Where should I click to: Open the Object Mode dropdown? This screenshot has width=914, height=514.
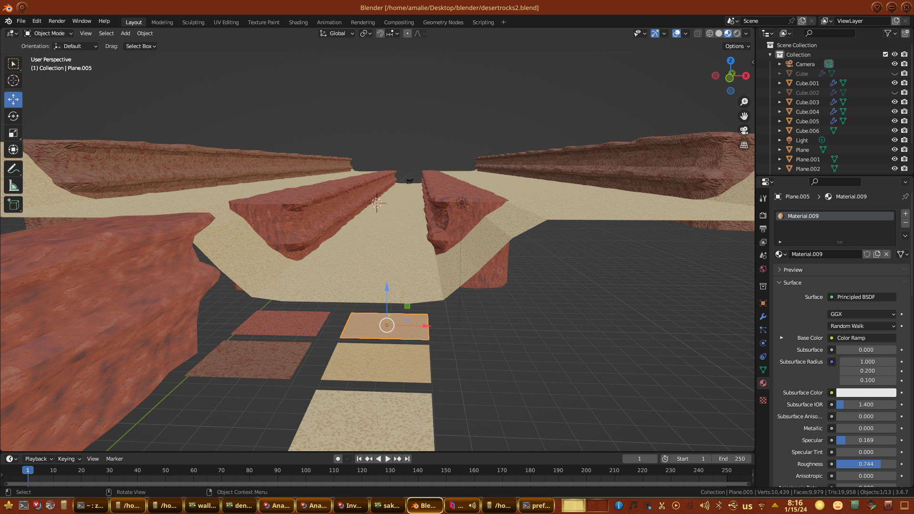point(49,33)
